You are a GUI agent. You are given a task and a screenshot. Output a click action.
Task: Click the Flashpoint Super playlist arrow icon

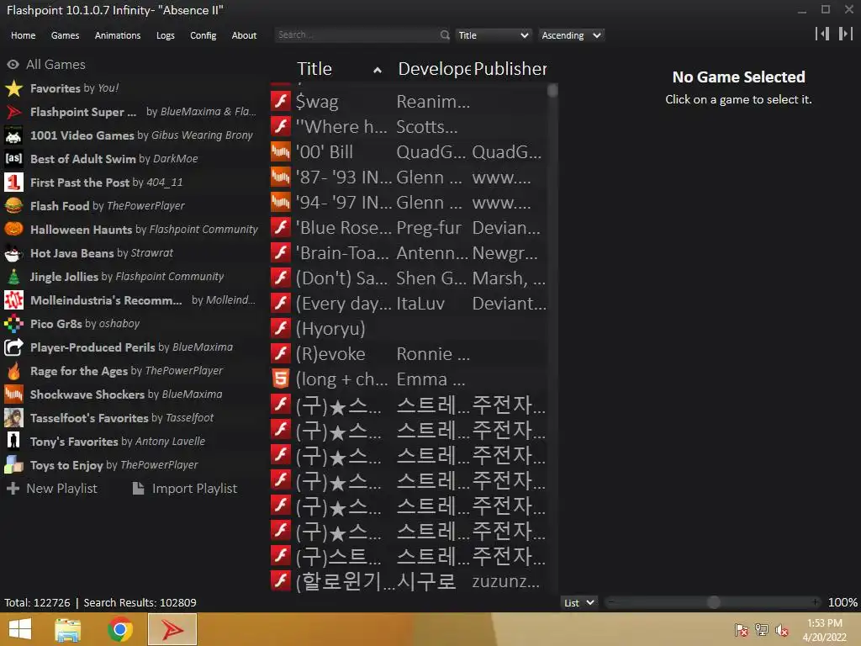pos(13,112)
